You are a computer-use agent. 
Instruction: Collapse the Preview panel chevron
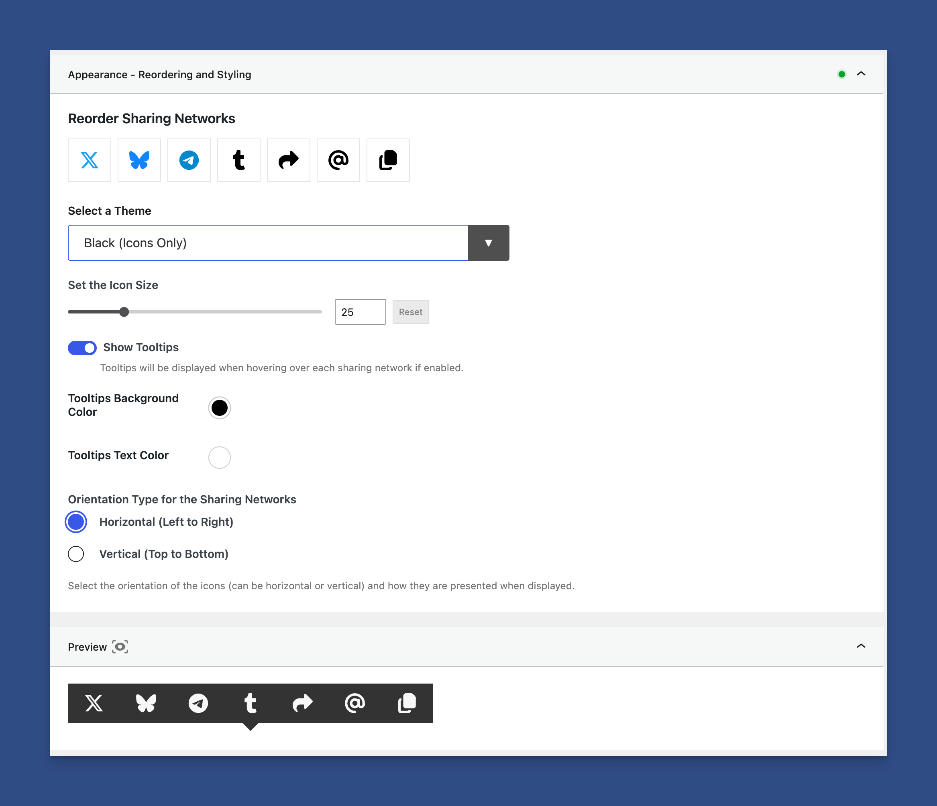coord(861,646)
